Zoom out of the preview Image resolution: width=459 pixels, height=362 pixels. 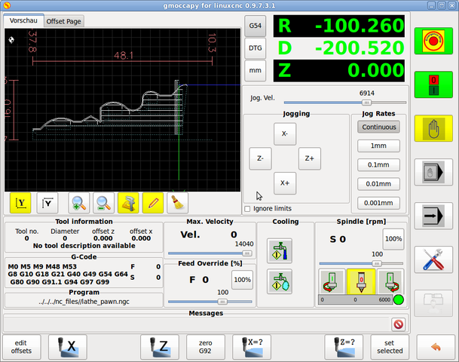click(x=104, y=202)
